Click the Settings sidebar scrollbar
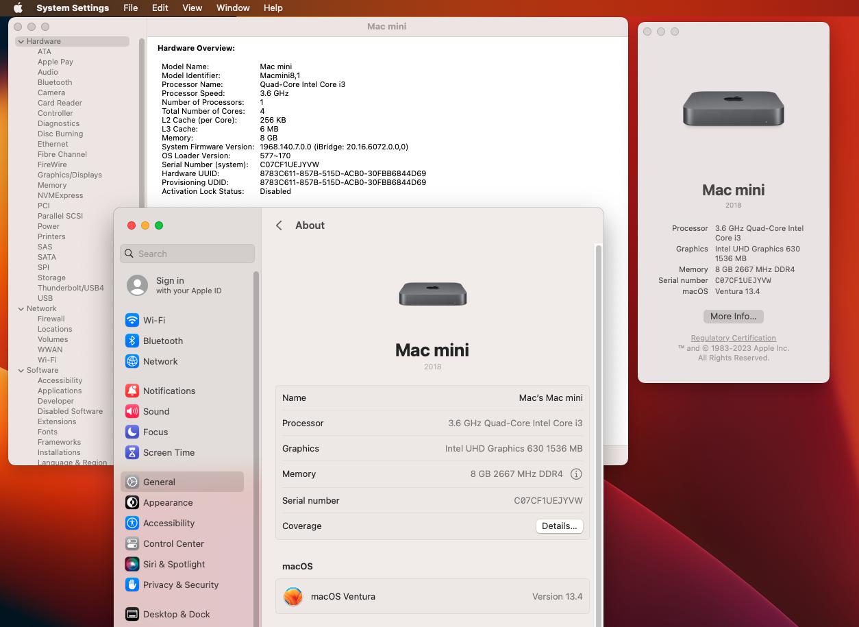859x627 pixels. tap(256, 449)
